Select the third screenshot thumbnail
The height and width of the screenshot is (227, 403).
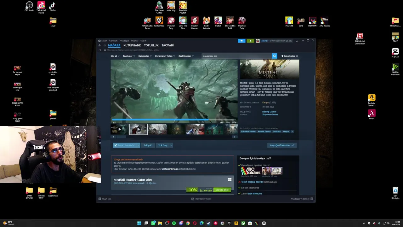click(157, 129)
